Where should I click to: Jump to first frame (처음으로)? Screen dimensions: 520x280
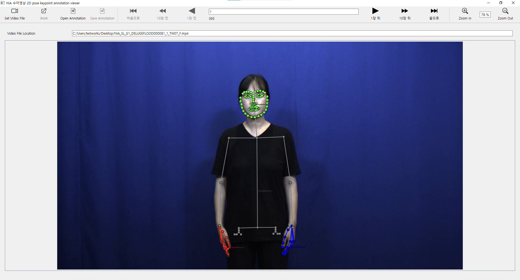click(133, 14)
